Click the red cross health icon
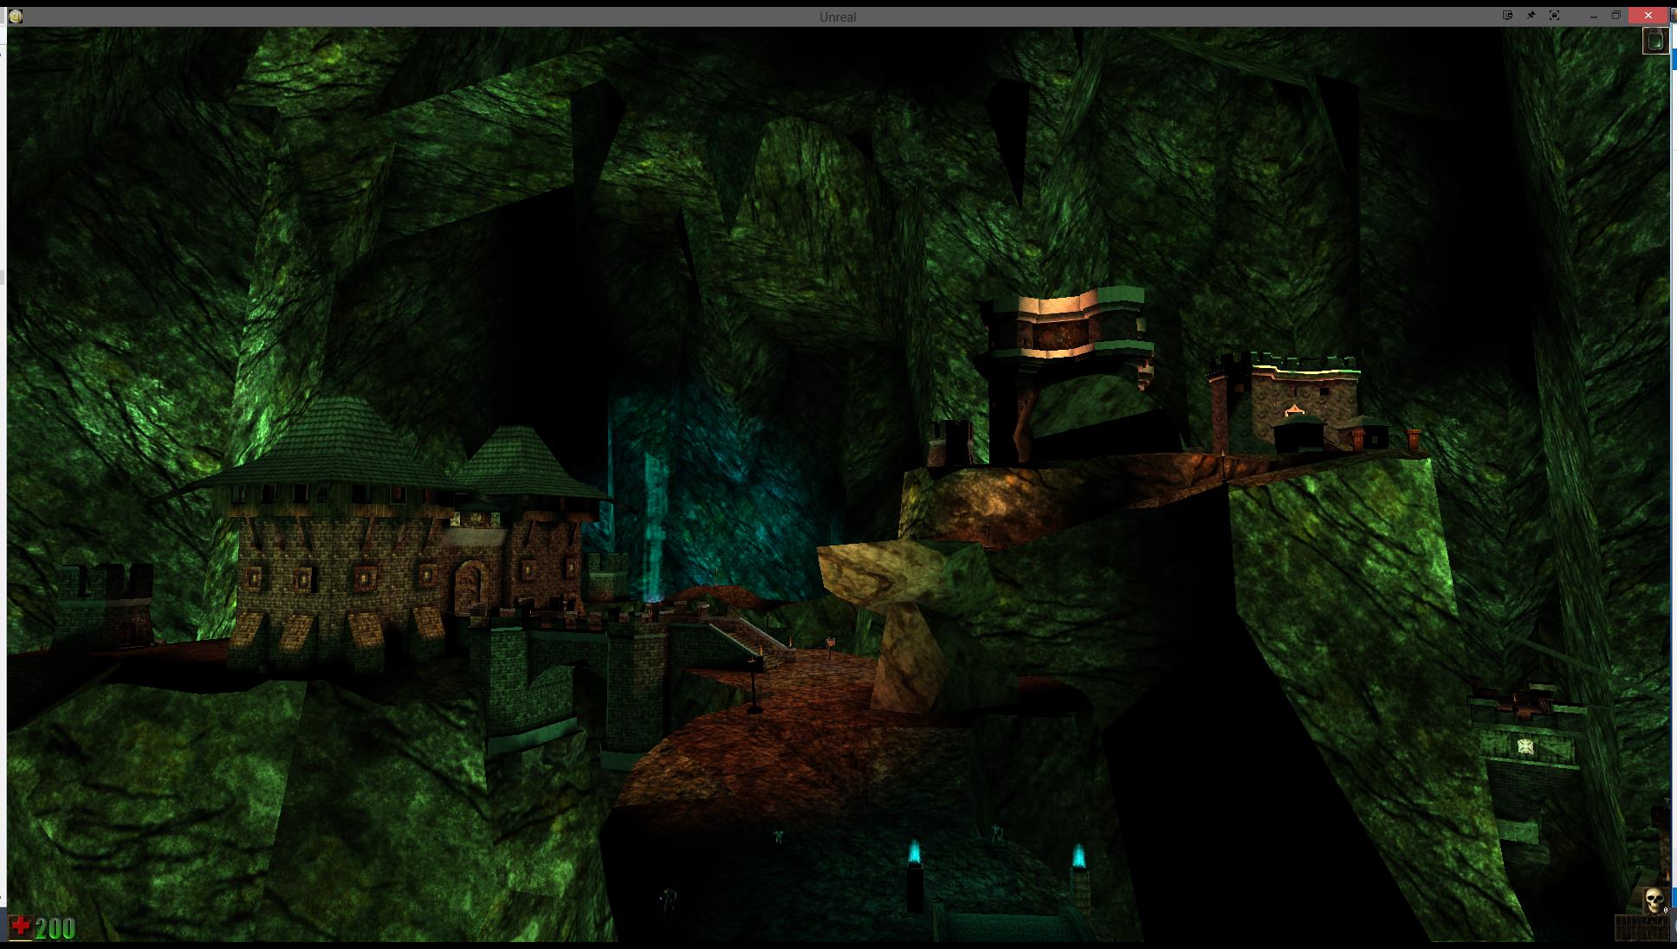This screenshot has height=949, width=1677. point(20,927)
